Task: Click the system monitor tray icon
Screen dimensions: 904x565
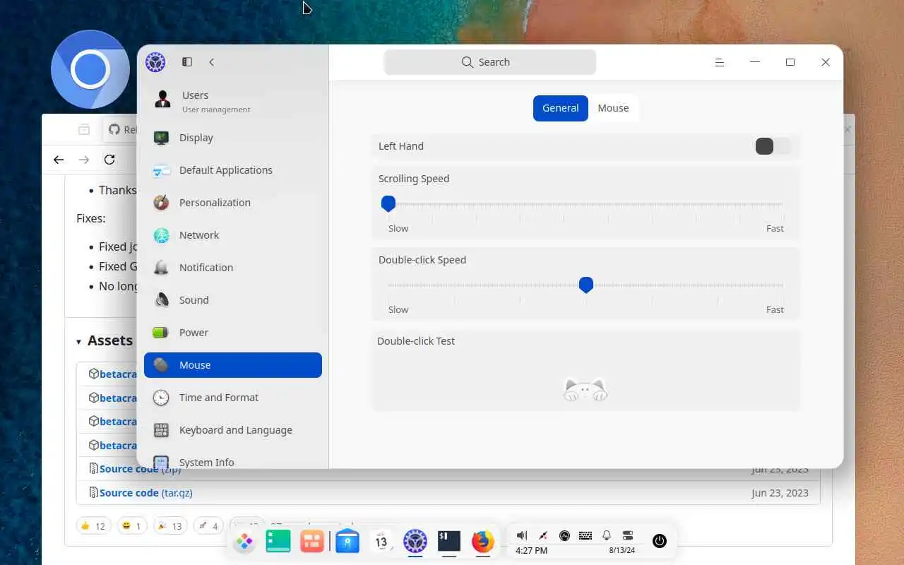Action: coord(564,535)
